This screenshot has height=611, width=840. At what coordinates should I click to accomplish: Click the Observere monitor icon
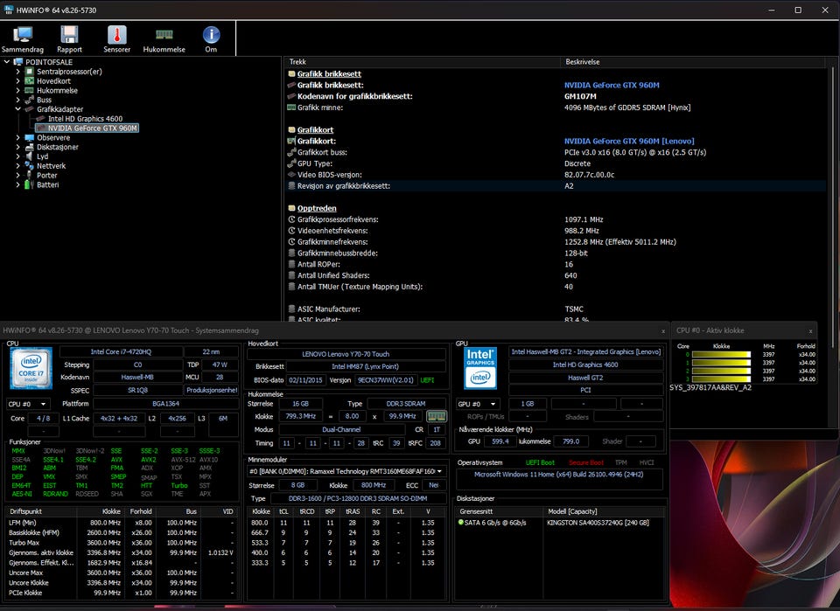[30, 137]
